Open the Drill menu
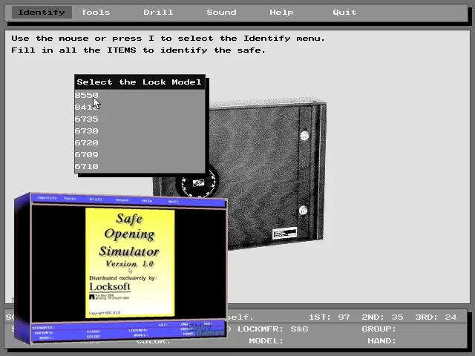This screenshot has height=356, width=475. (158, 13)
